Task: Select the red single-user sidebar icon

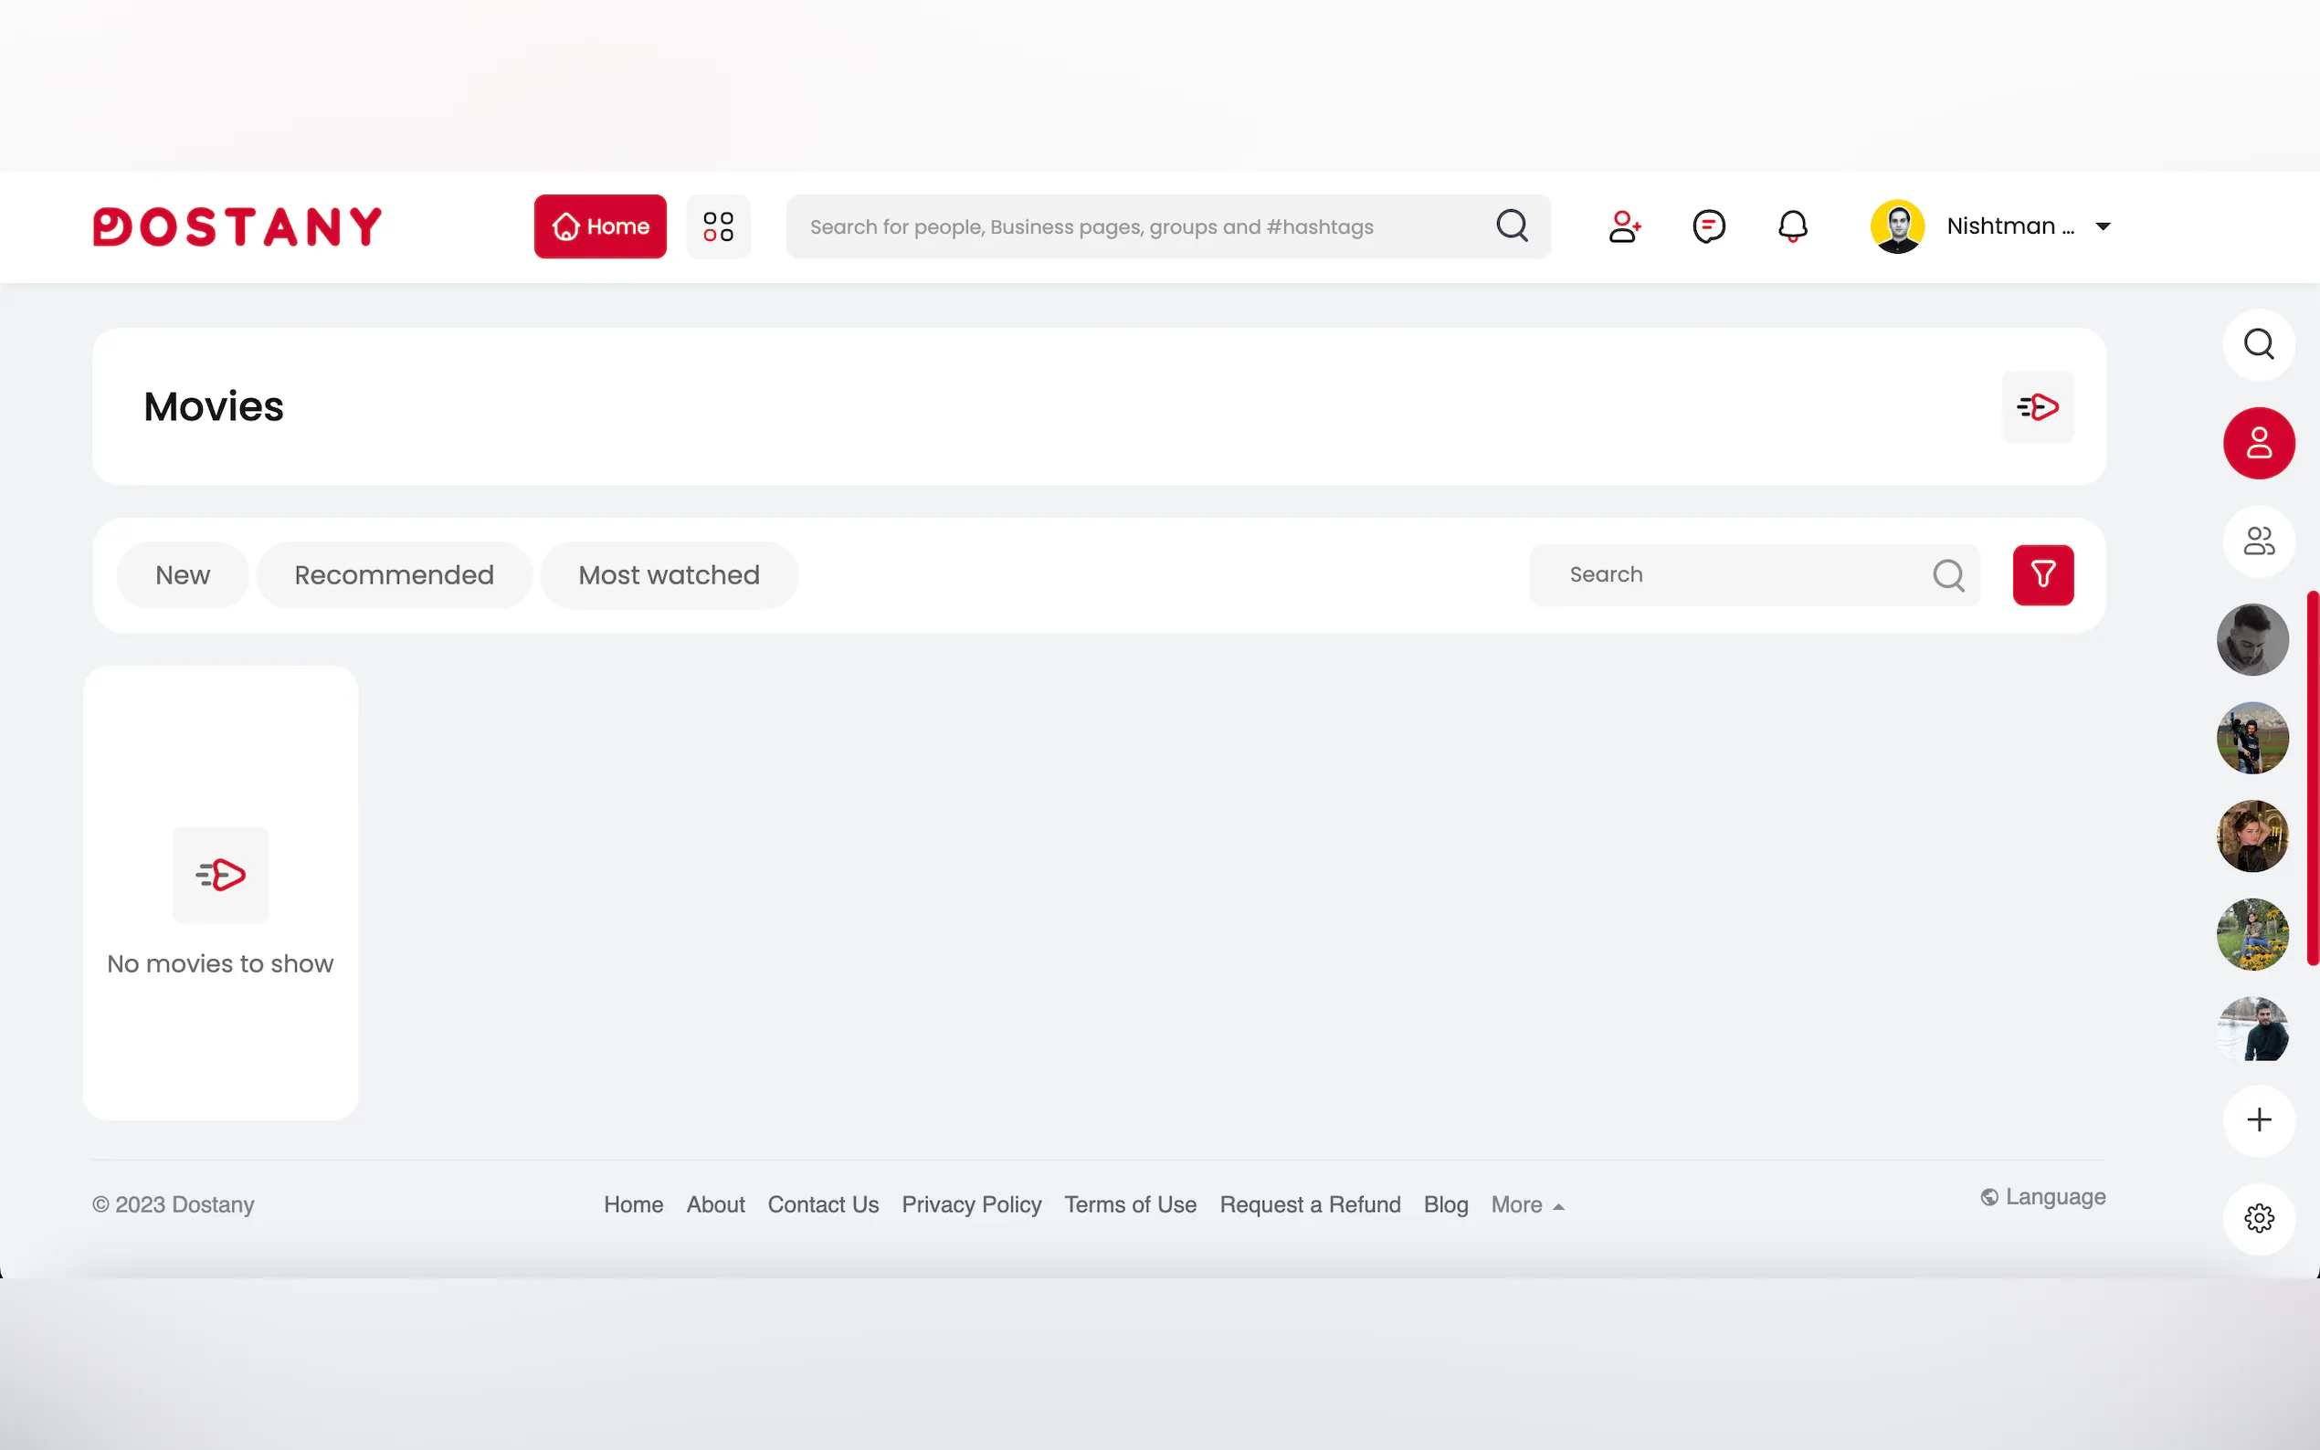Action: click(2259, 443)
